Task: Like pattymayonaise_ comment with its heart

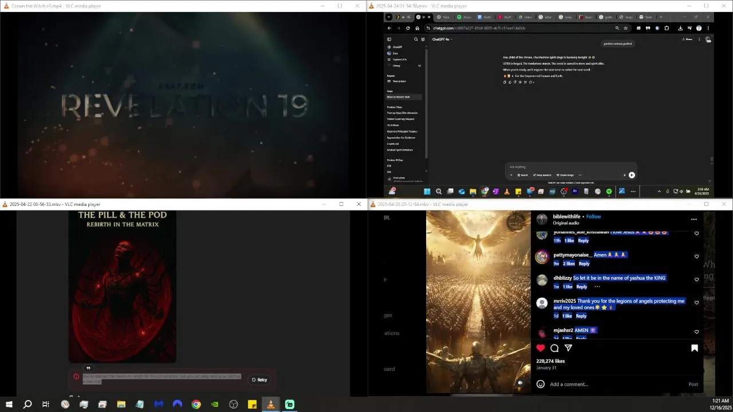Action: [696, 256]
